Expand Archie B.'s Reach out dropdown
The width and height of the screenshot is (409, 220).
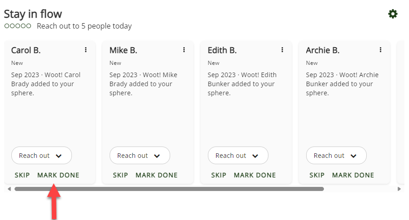pyautogui.click(x=336, y=156)
